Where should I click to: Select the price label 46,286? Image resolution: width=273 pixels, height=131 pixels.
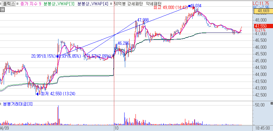[123, 43]
